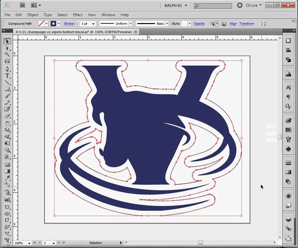
Task: Open the fill color dropdown arrow
Action: point(47,24)
